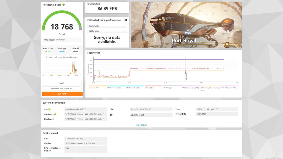Screen dimensions: 283x159
Task: Open the Estimated game performance info icon
Action: tap(126, 20)
